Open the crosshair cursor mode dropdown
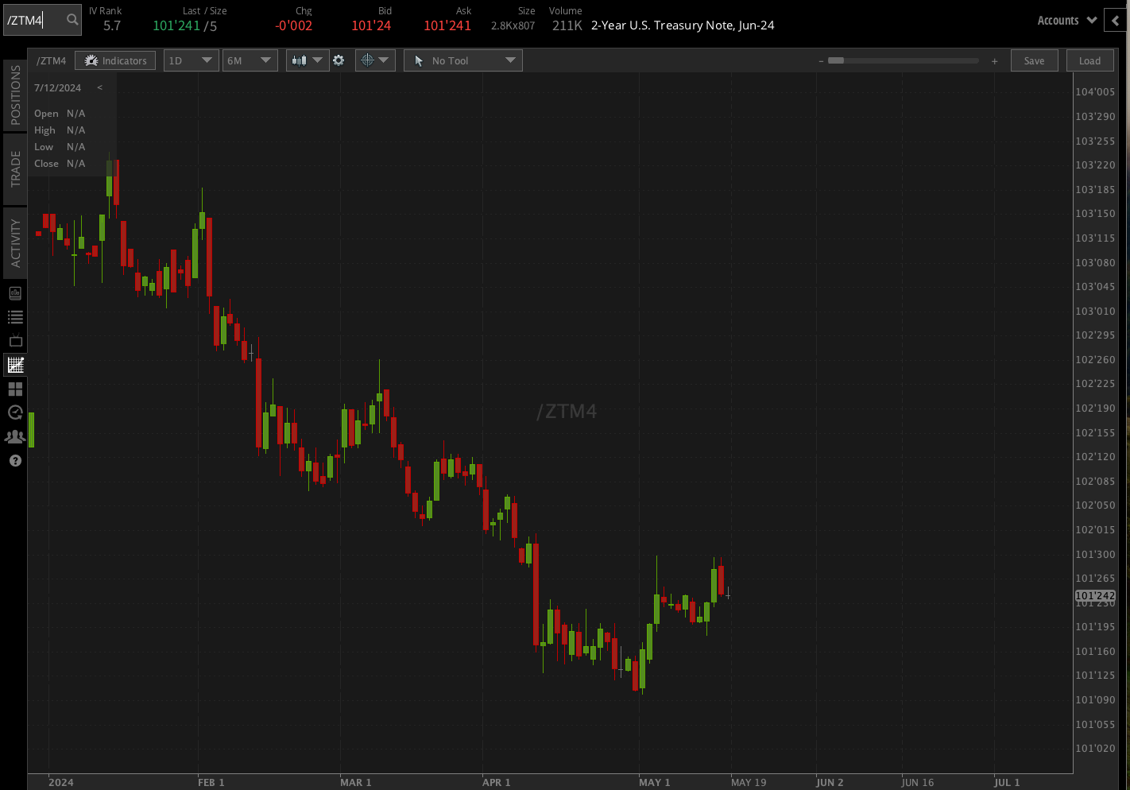 pos(375,60)
